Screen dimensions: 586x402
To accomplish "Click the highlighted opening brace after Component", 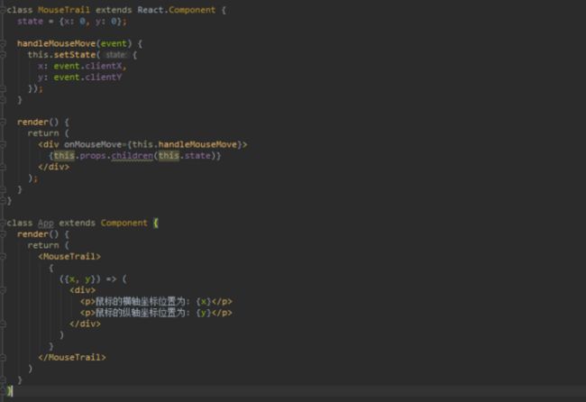I will [x=156, y=223].
